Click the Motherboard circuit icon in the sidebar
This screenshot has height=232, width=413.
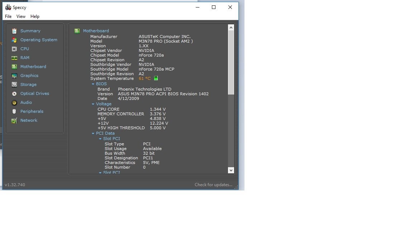pos(14,67)
